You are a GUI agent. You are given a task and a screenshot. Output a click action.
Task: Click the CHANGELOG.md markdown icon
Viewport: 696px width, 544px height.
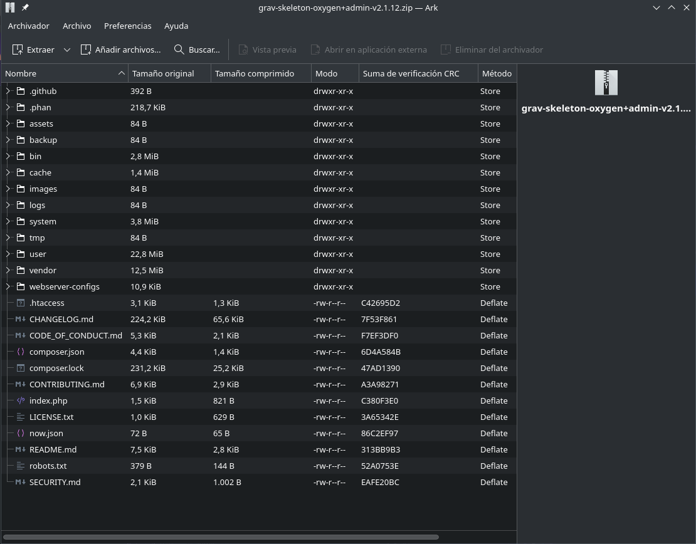coord(21,319)
